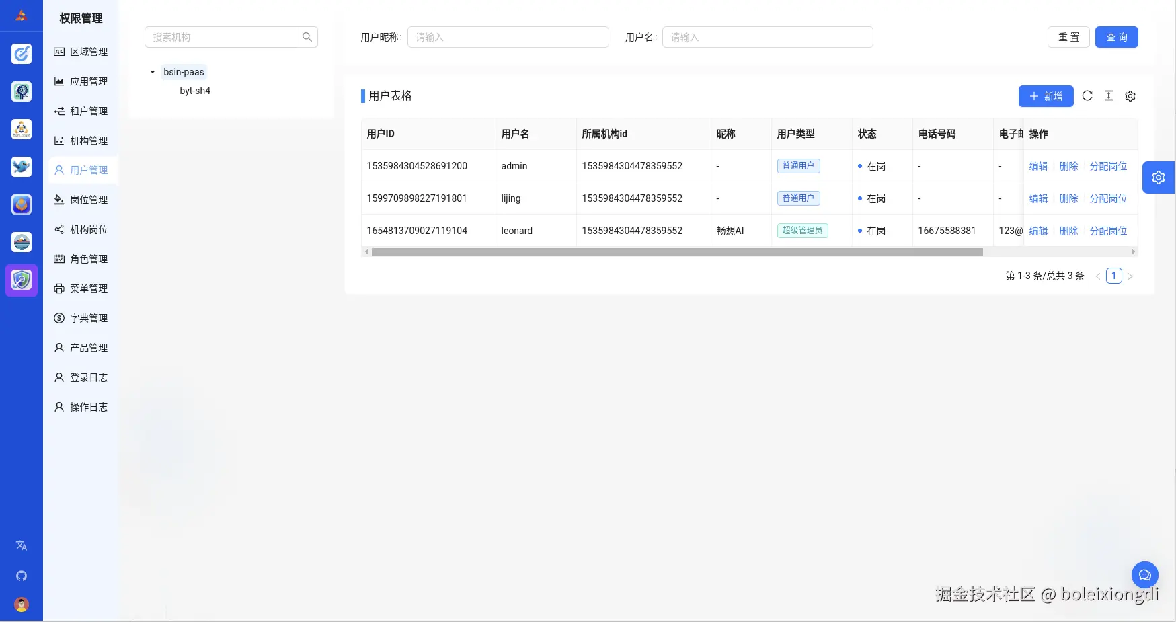Select bsin-paas organization

pyautogui.click(x=184, y=72)
